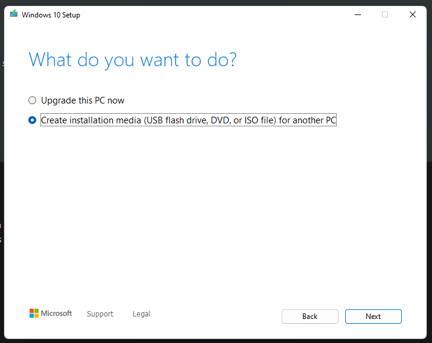432x343 pixels.
Task: Click the Windows 10 Setup title bar icon
Action: pyautogui.click(x=14, y=14)
